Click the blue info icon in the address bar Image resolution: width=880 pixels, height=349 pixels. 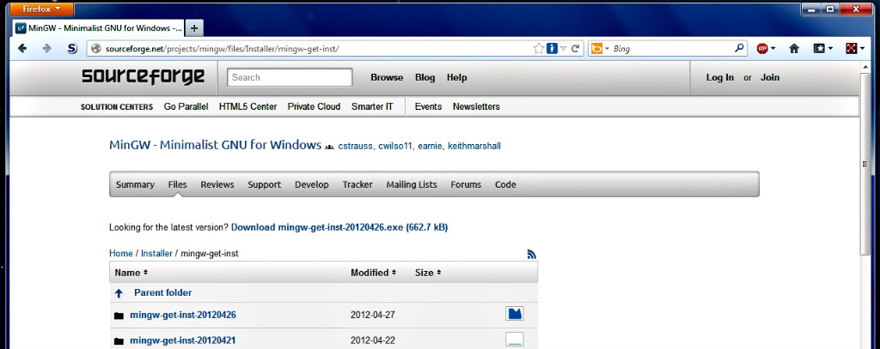tap(552, 49)
